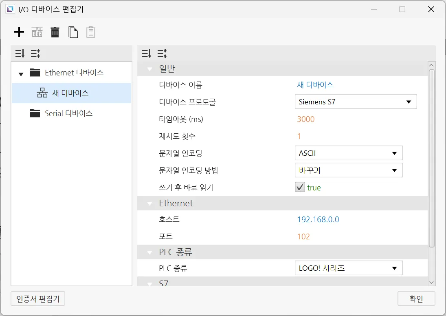446x316 pixels.
Task: Expand all items in the device tree panel
Action: point(20,53)
